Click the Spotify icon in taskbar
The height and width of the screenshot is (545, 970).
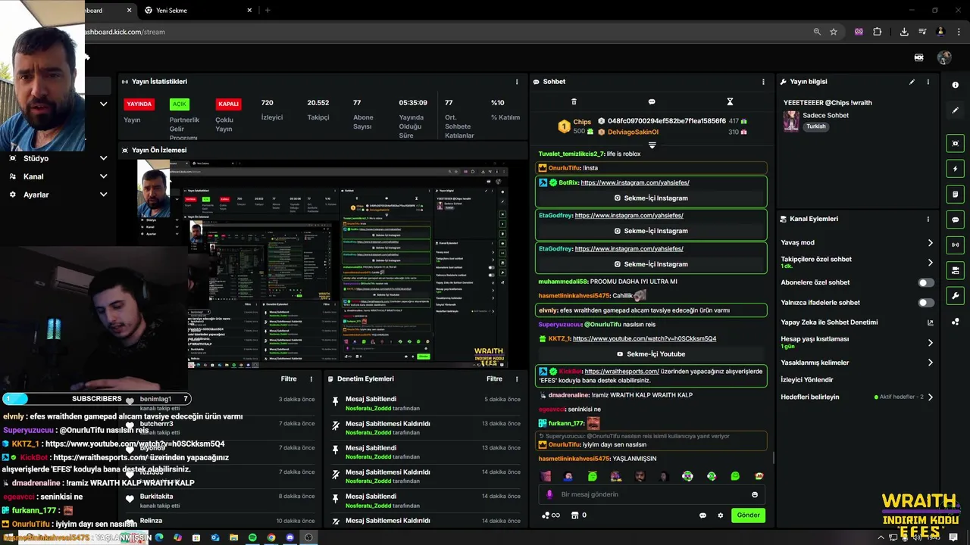[x=252, y=537]
